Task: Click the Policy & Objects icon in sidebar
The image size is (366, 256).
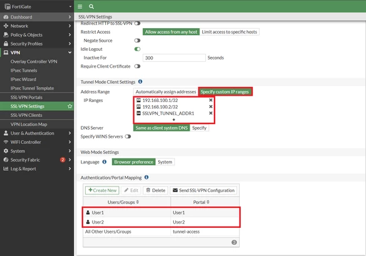Action: click(x=6, y=35)
